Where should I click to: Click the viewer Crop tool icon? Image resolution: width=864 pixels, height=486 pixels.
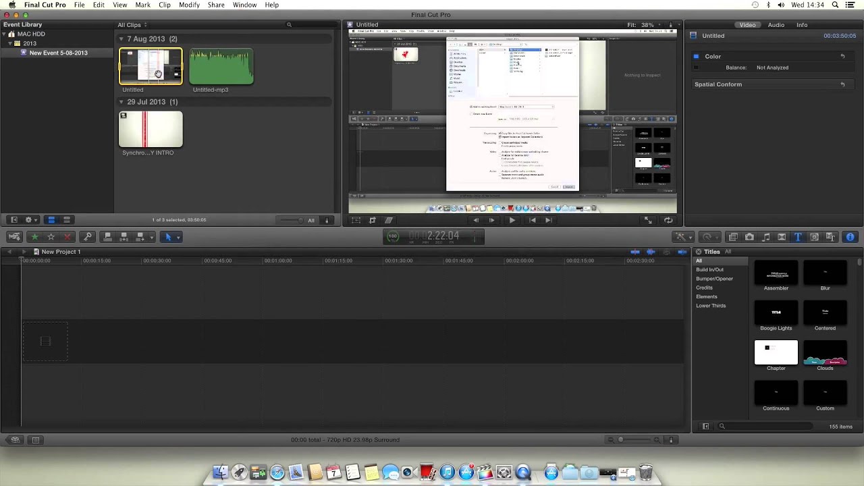point(373,220)
